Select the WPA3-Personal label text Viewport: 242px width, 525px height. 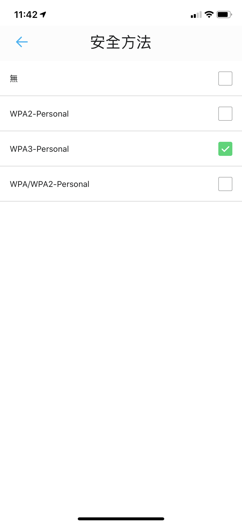pyautogui.click(x=39, y=149)
